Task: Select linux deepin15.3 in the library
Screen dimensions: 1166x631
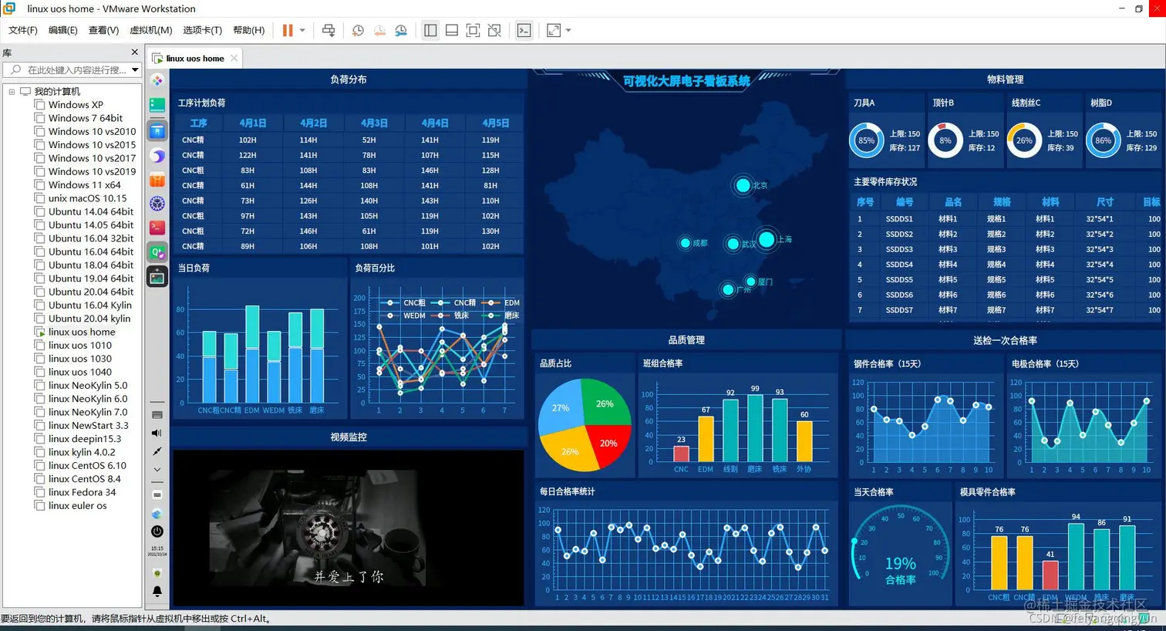Action: coord(85,439)
